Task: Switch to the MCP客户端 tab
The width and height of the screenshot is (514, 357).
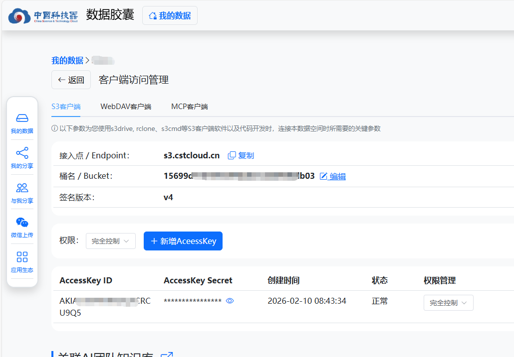Action: point(189,107)
